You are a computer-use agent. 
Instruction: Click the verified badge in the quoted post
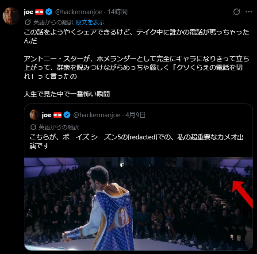coord(67,115)
